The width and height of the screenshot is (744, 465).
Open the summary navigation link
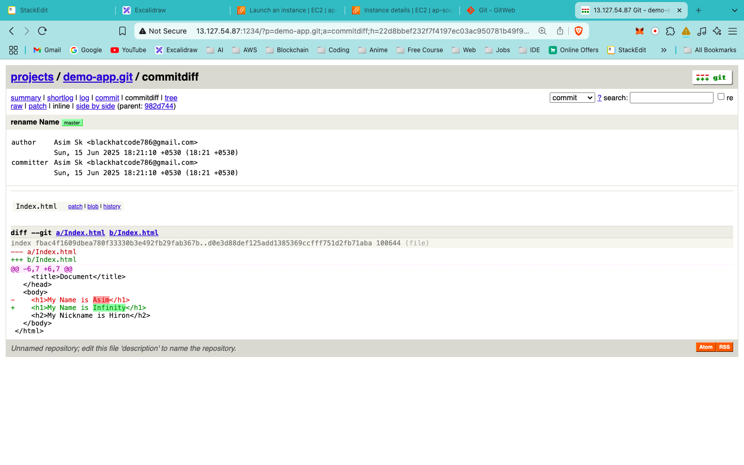[x=26, y=98]
